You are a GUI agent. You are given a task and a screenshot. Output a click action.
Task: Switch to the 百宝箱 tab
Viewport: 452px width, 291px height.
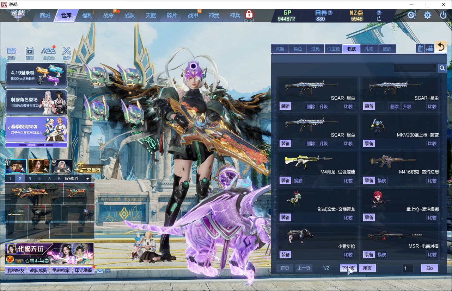(x=333, y=49)
